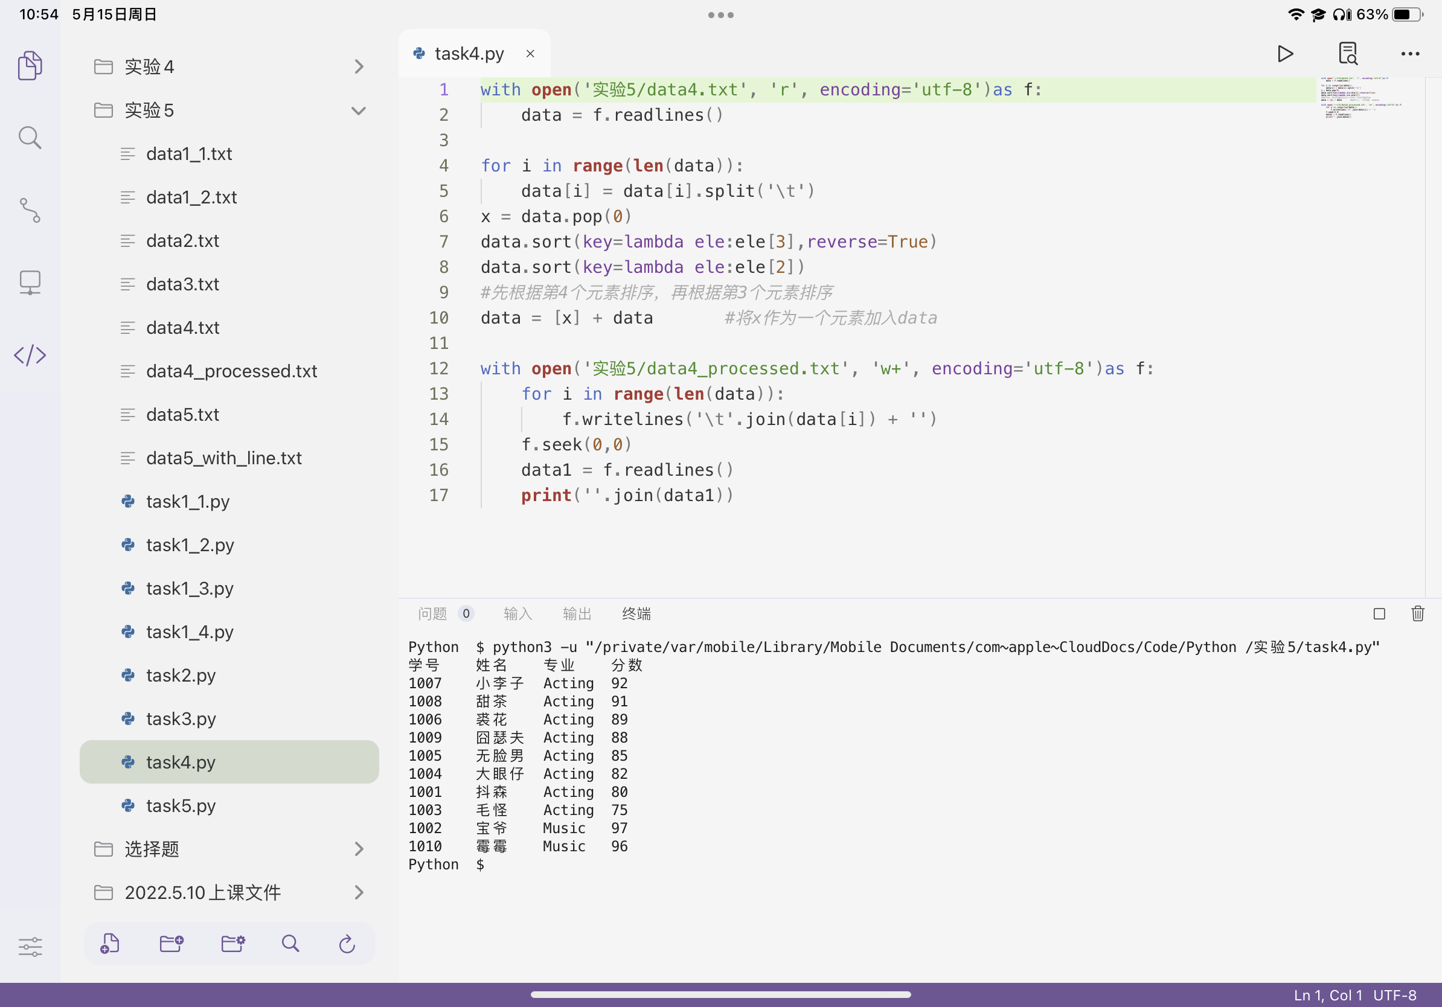Close the task4.py tab
The height and width of the screenshot is (1007, 1442).
pyautogui.click(x=530, y=54)
